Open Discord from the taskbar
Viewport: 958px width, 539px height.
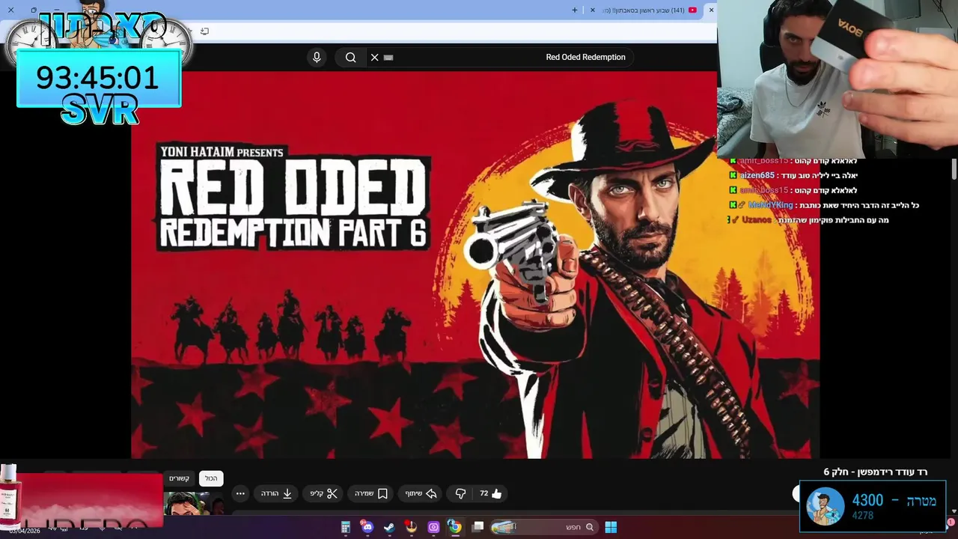(x=367, y=527)
